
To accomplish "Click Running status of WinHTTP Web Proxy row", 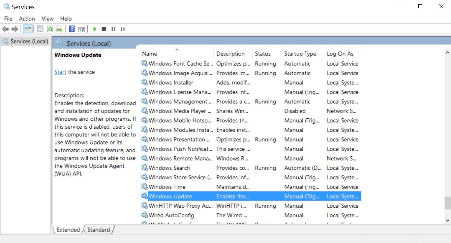I will pyautogui.click(x=265, y=206).
